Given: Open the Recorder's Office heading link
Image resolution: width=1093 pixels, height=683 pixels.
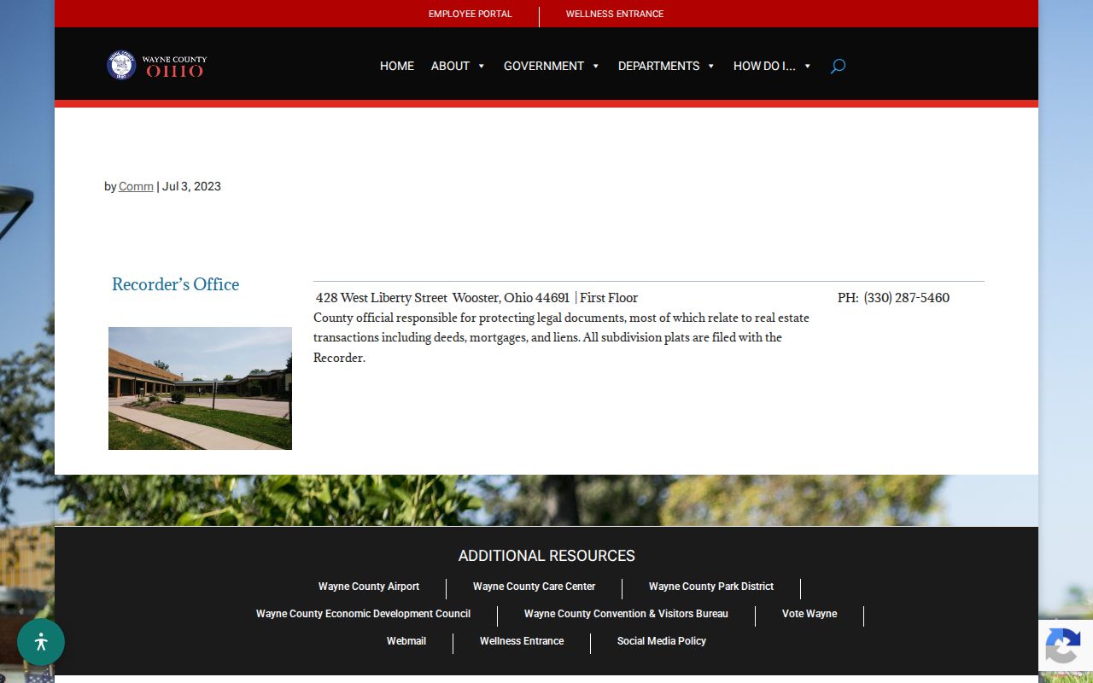Looking at the screenshot, I should point(176,284).
